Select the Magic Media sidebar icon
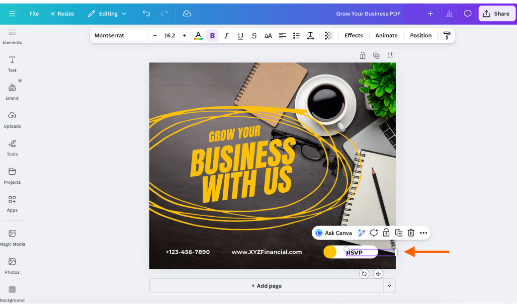The image size is (517, 307). coord(12,237)
